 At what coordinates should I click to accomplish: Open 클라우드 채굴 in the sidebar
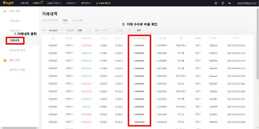[x=17, y=70]
